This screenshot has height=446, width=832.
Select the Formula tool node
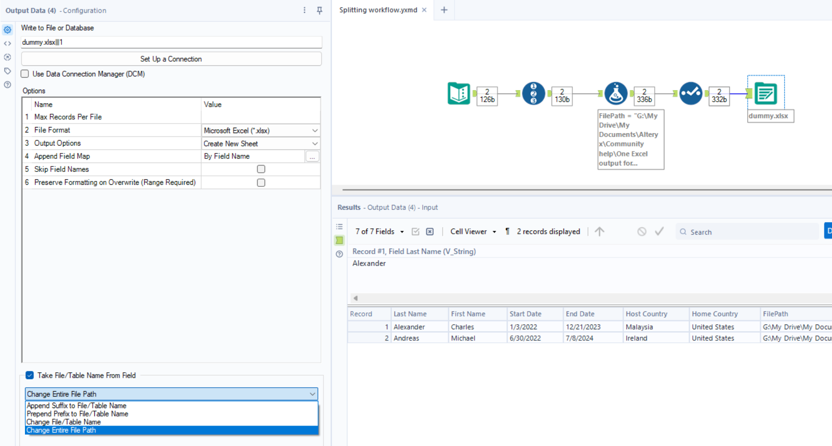pyautogui.click(x=615, y=93)
